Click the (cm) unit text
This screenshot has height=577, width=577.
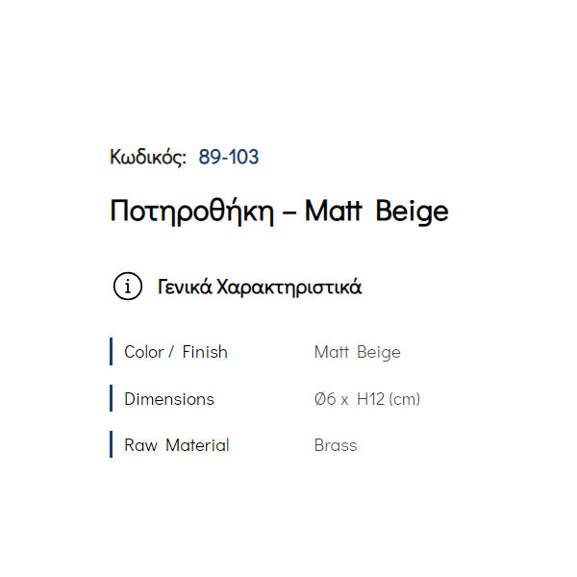pyautogui.click(x=404, y=398)
